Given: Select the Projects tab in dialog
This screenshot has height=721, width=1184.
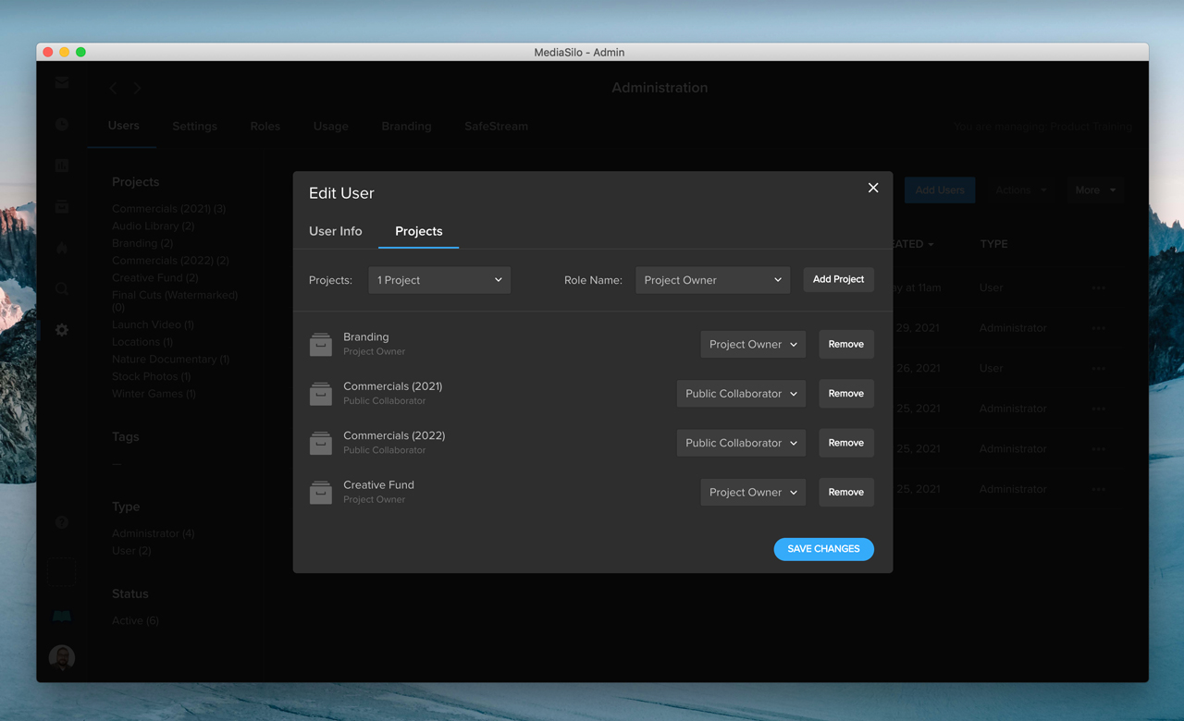Looking at the screenshot, I should point(419,231).
